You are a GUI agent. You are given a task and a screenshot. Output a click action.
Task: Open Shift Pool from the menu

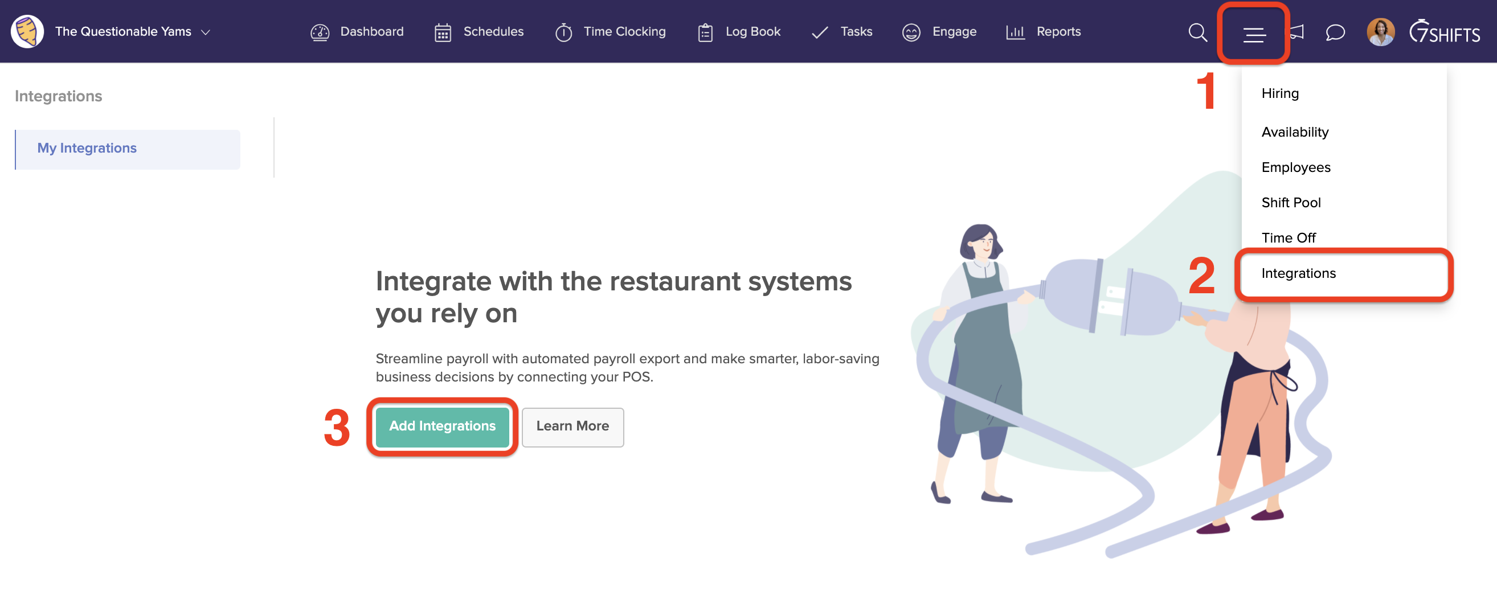pyautogui.click(x=1291, y=203)
